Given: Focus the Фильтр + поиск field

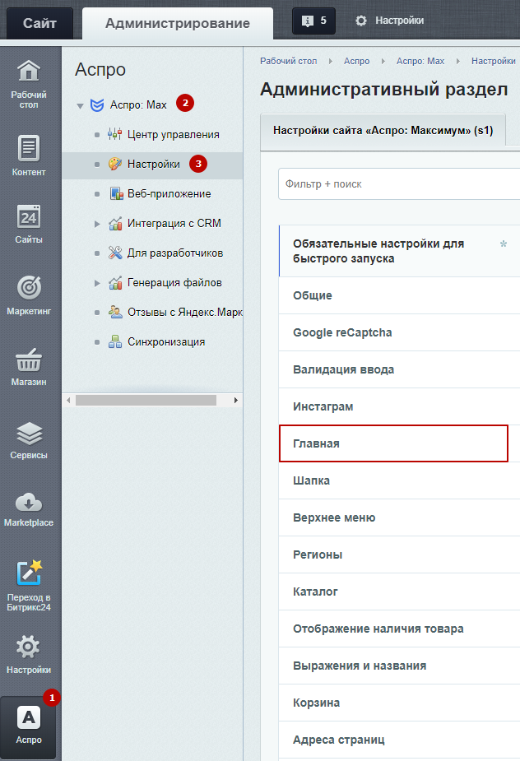Looking at the screenshot, I should (399, 184).
